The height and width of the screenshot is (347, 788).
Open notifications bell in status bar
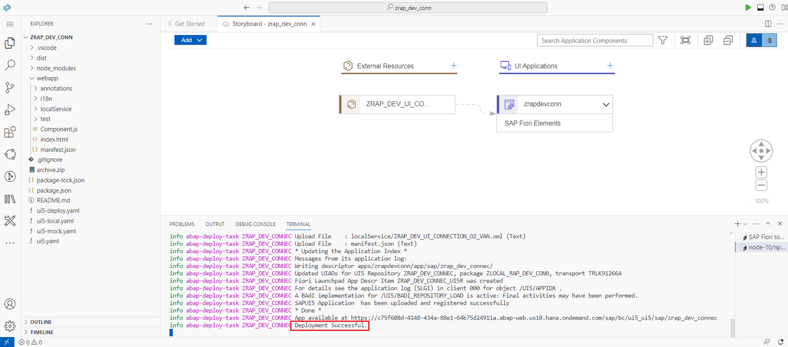(781, 342)
